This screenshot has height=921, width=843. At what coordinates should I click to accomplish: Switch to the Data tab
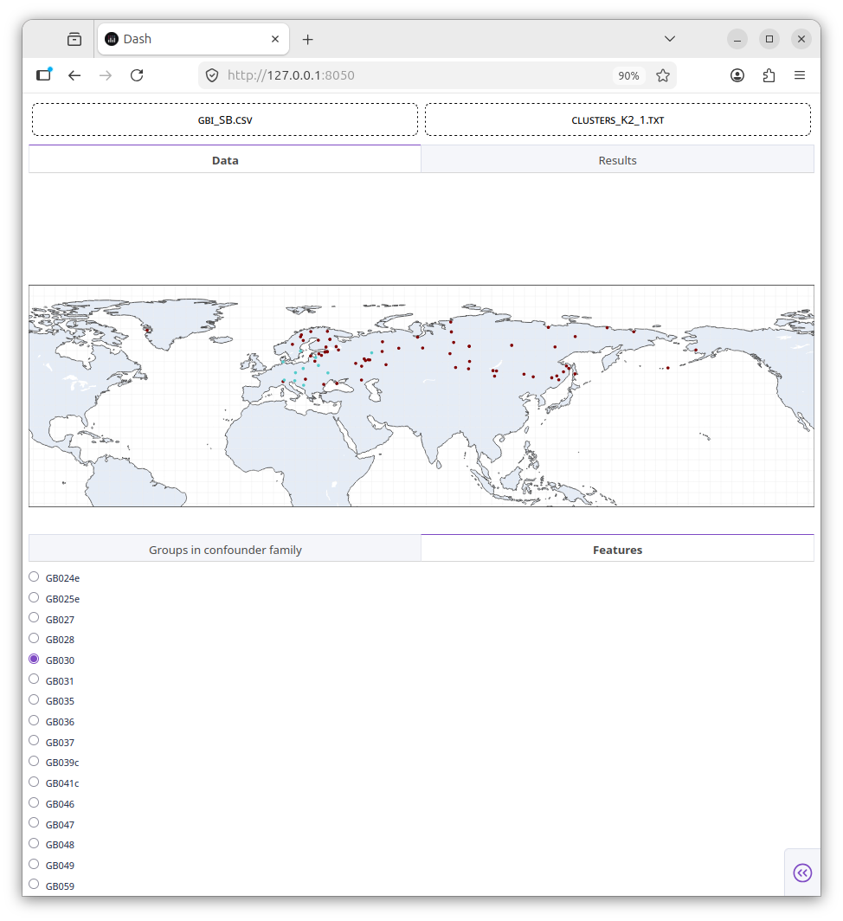tap(225, 160)
